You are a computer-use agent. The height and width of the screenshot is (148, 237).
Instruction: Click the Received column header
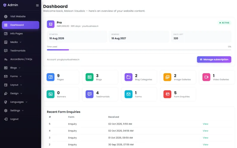pos(113,117)
